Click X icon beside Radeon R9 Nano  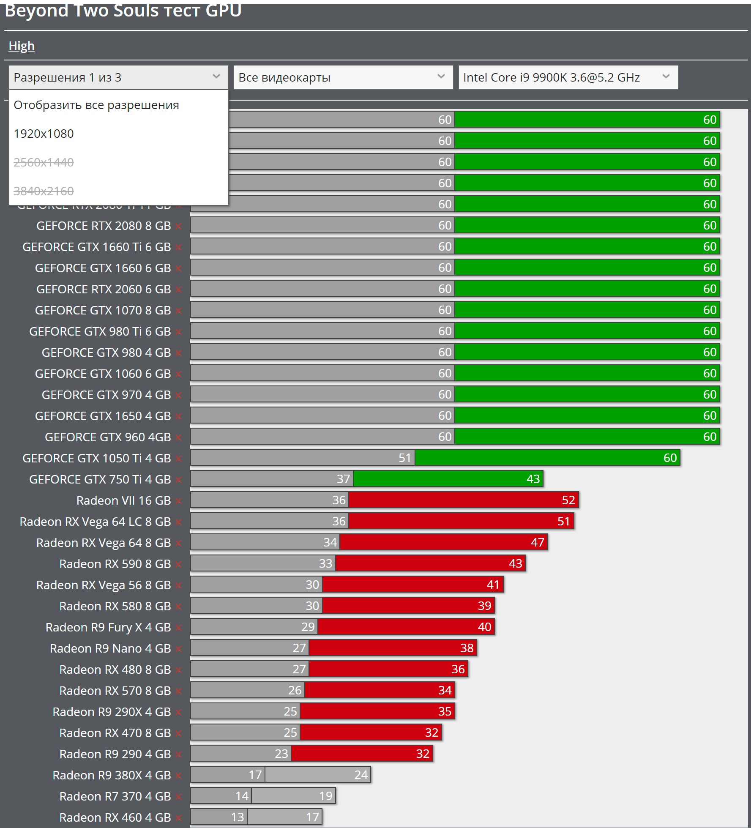tap(178, 649)
